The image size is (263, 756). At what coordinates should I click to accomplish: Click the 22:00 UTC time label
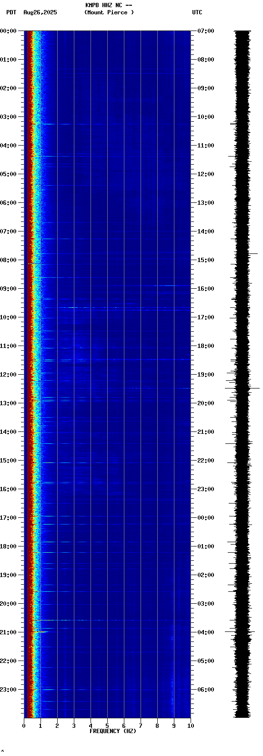point(206,461)
